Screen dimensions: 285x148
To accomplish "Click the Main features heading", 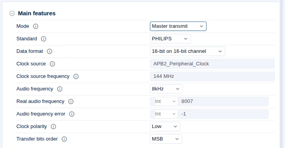I will coord(37,13).
